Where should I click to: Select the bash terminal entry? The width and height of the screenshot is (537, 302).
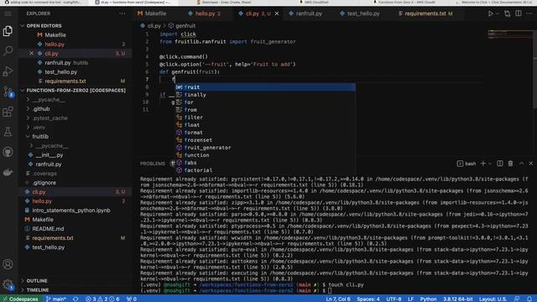467,164
